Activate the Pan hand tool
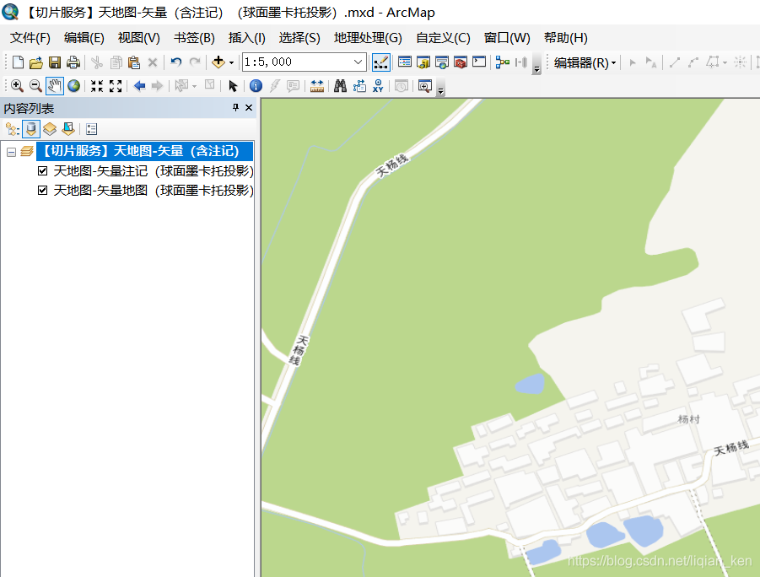The image size is (760, 577). pos(54,86)
